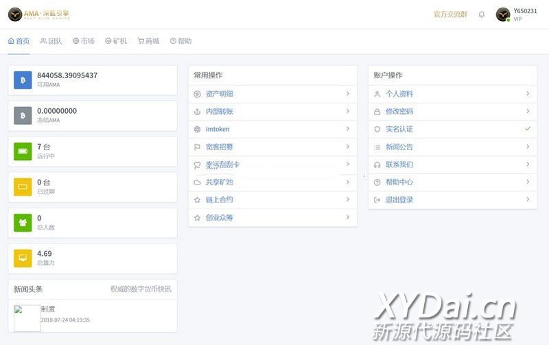Click the green running miners icon
The image size is (549, 345).
23,151
